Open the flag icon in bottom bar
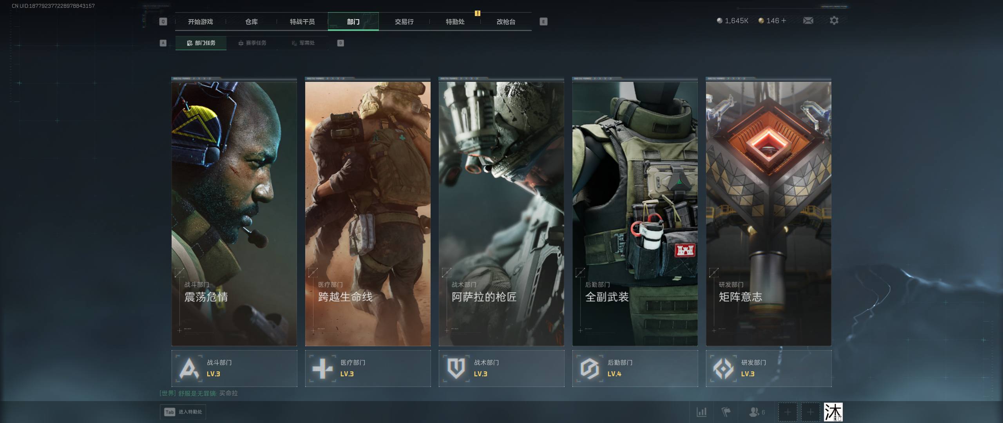This screenshot has height=423, width=1003. (x=726, y=412)
